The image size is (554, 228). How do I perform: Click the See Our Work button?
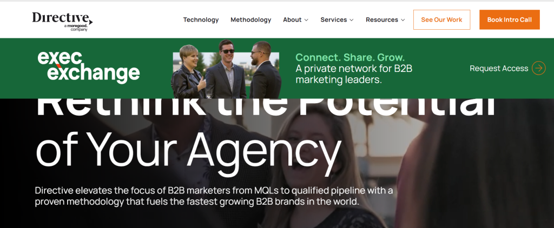point(441,20)
